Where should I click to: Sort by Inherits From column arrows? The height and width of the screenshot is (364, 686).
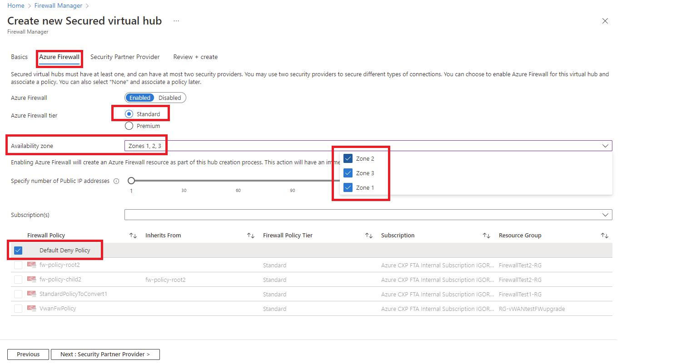(x=251, y=236)
